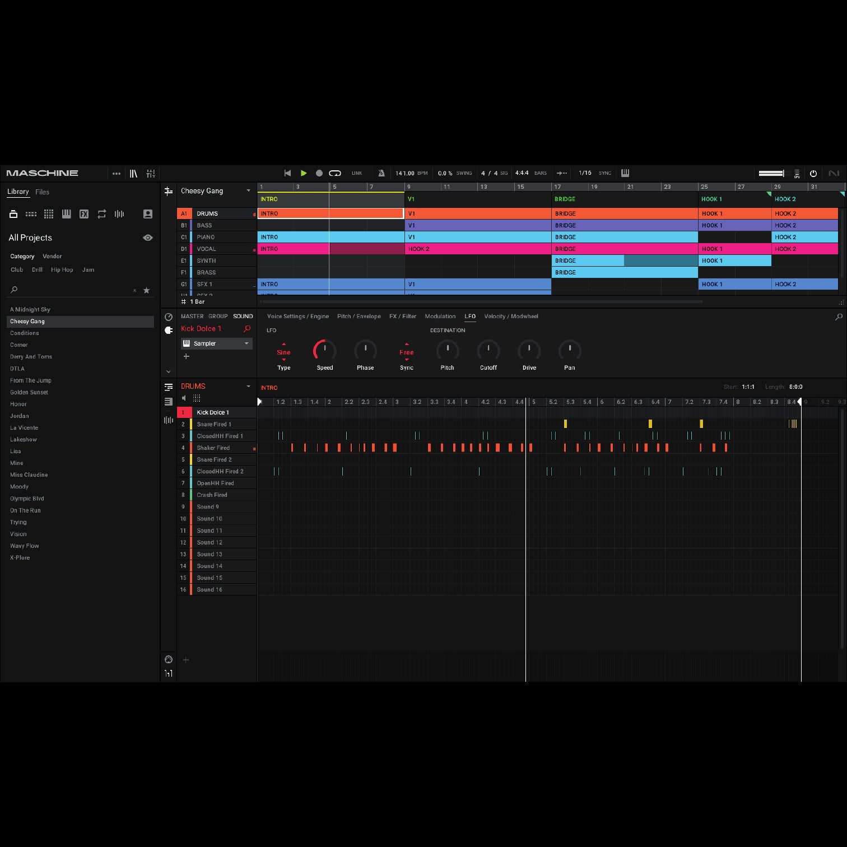The height and width of the screenshot is (847, 847).
Task: Click the BRIDGE scene marker in timeline
Action: click(565, 199)
